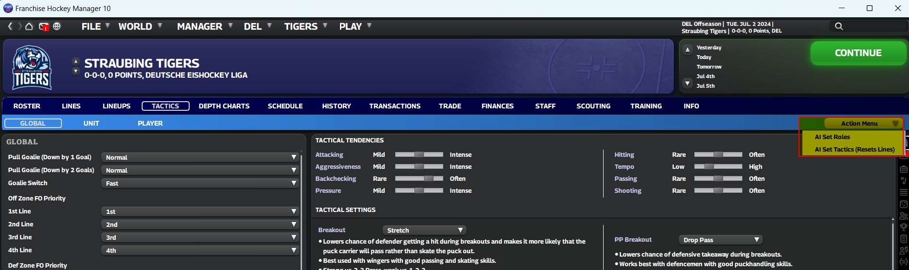The height and width of the screenshot is (270, 909).
Task: Adjust the Passing tendency slider
Action: 718,178
